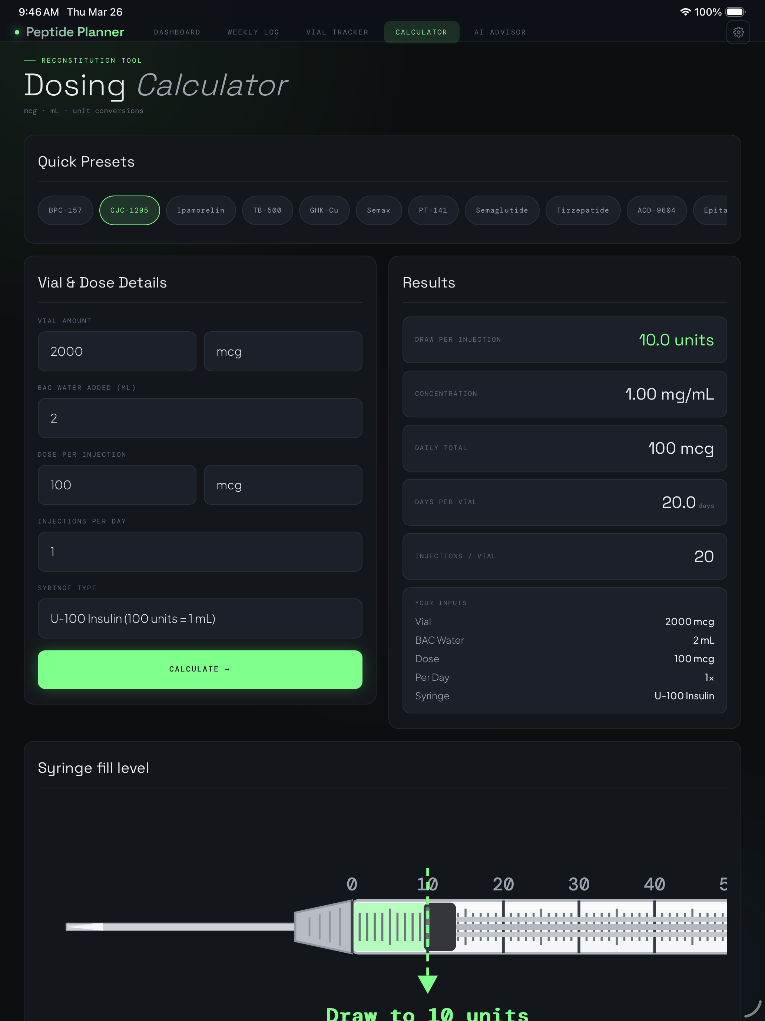The image size is (765, 1021).
Task: Select the Semaglutide preset
Action: click(502, 210)
